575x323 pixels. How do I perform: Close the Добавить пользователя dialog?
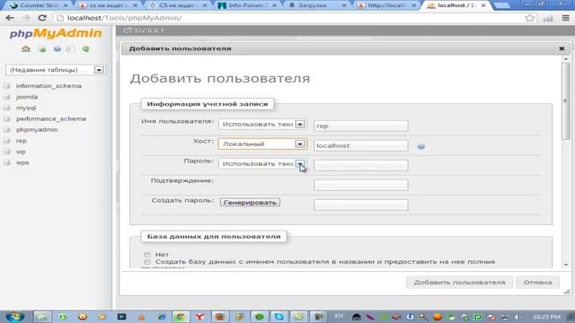point(562,48)
